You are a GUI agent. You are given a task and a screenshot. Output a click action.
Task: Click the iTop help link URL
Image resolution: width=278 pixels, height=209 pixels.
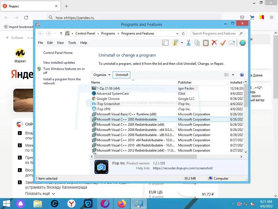pos(183,168)
